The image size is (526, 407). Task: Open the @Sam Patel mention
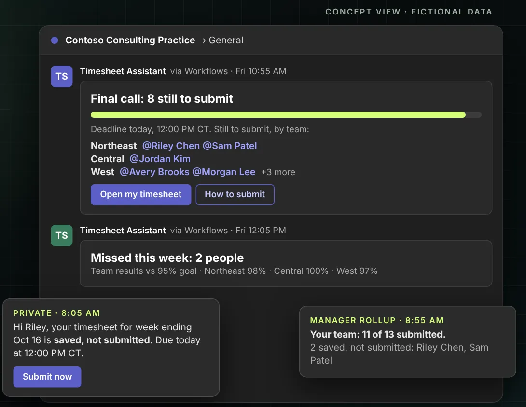[x=230, y=146]
